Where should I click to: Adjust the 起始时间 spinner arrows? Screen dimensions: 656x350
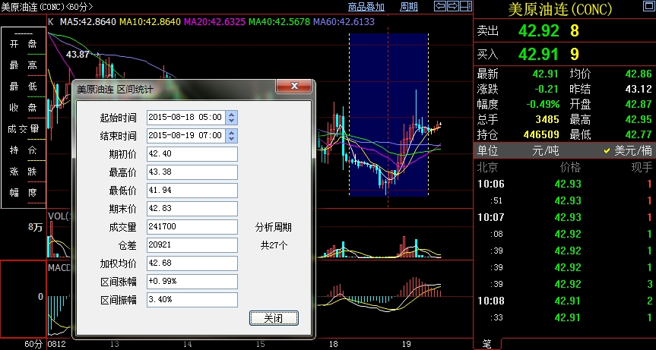click(232, 118)
